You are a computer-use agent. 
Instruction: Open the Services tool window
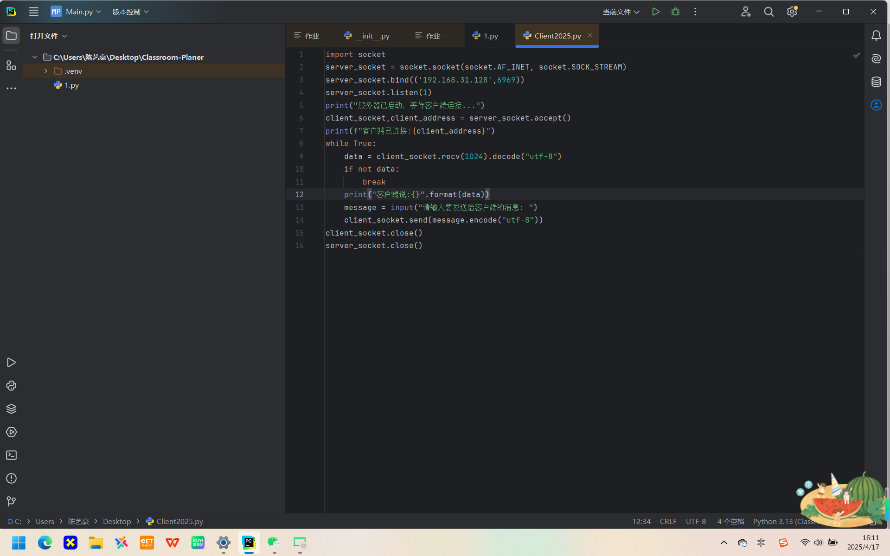tap(11, 432)
